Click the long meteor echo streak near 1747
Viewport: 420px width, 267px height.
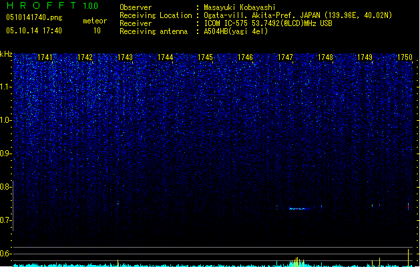coord(299,209)
